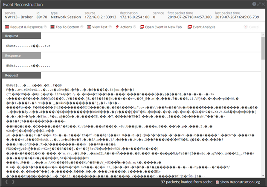
Task: Open Event in New Tab button
Action: (x=161, y=27)
